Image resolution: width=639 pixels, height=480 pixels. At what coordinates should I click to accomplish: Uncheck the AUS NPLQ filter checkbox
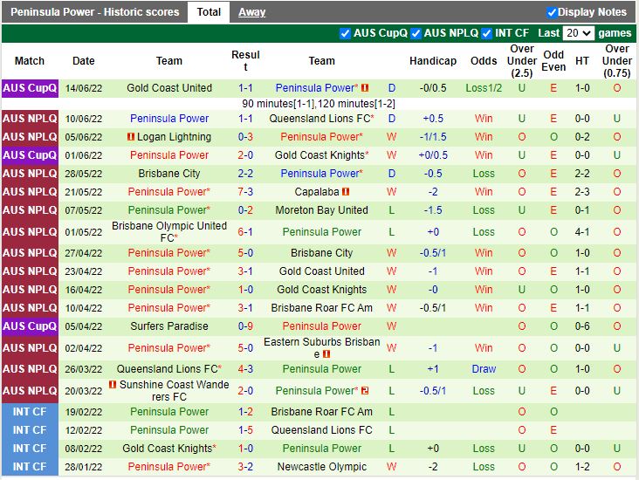(416, 33)
